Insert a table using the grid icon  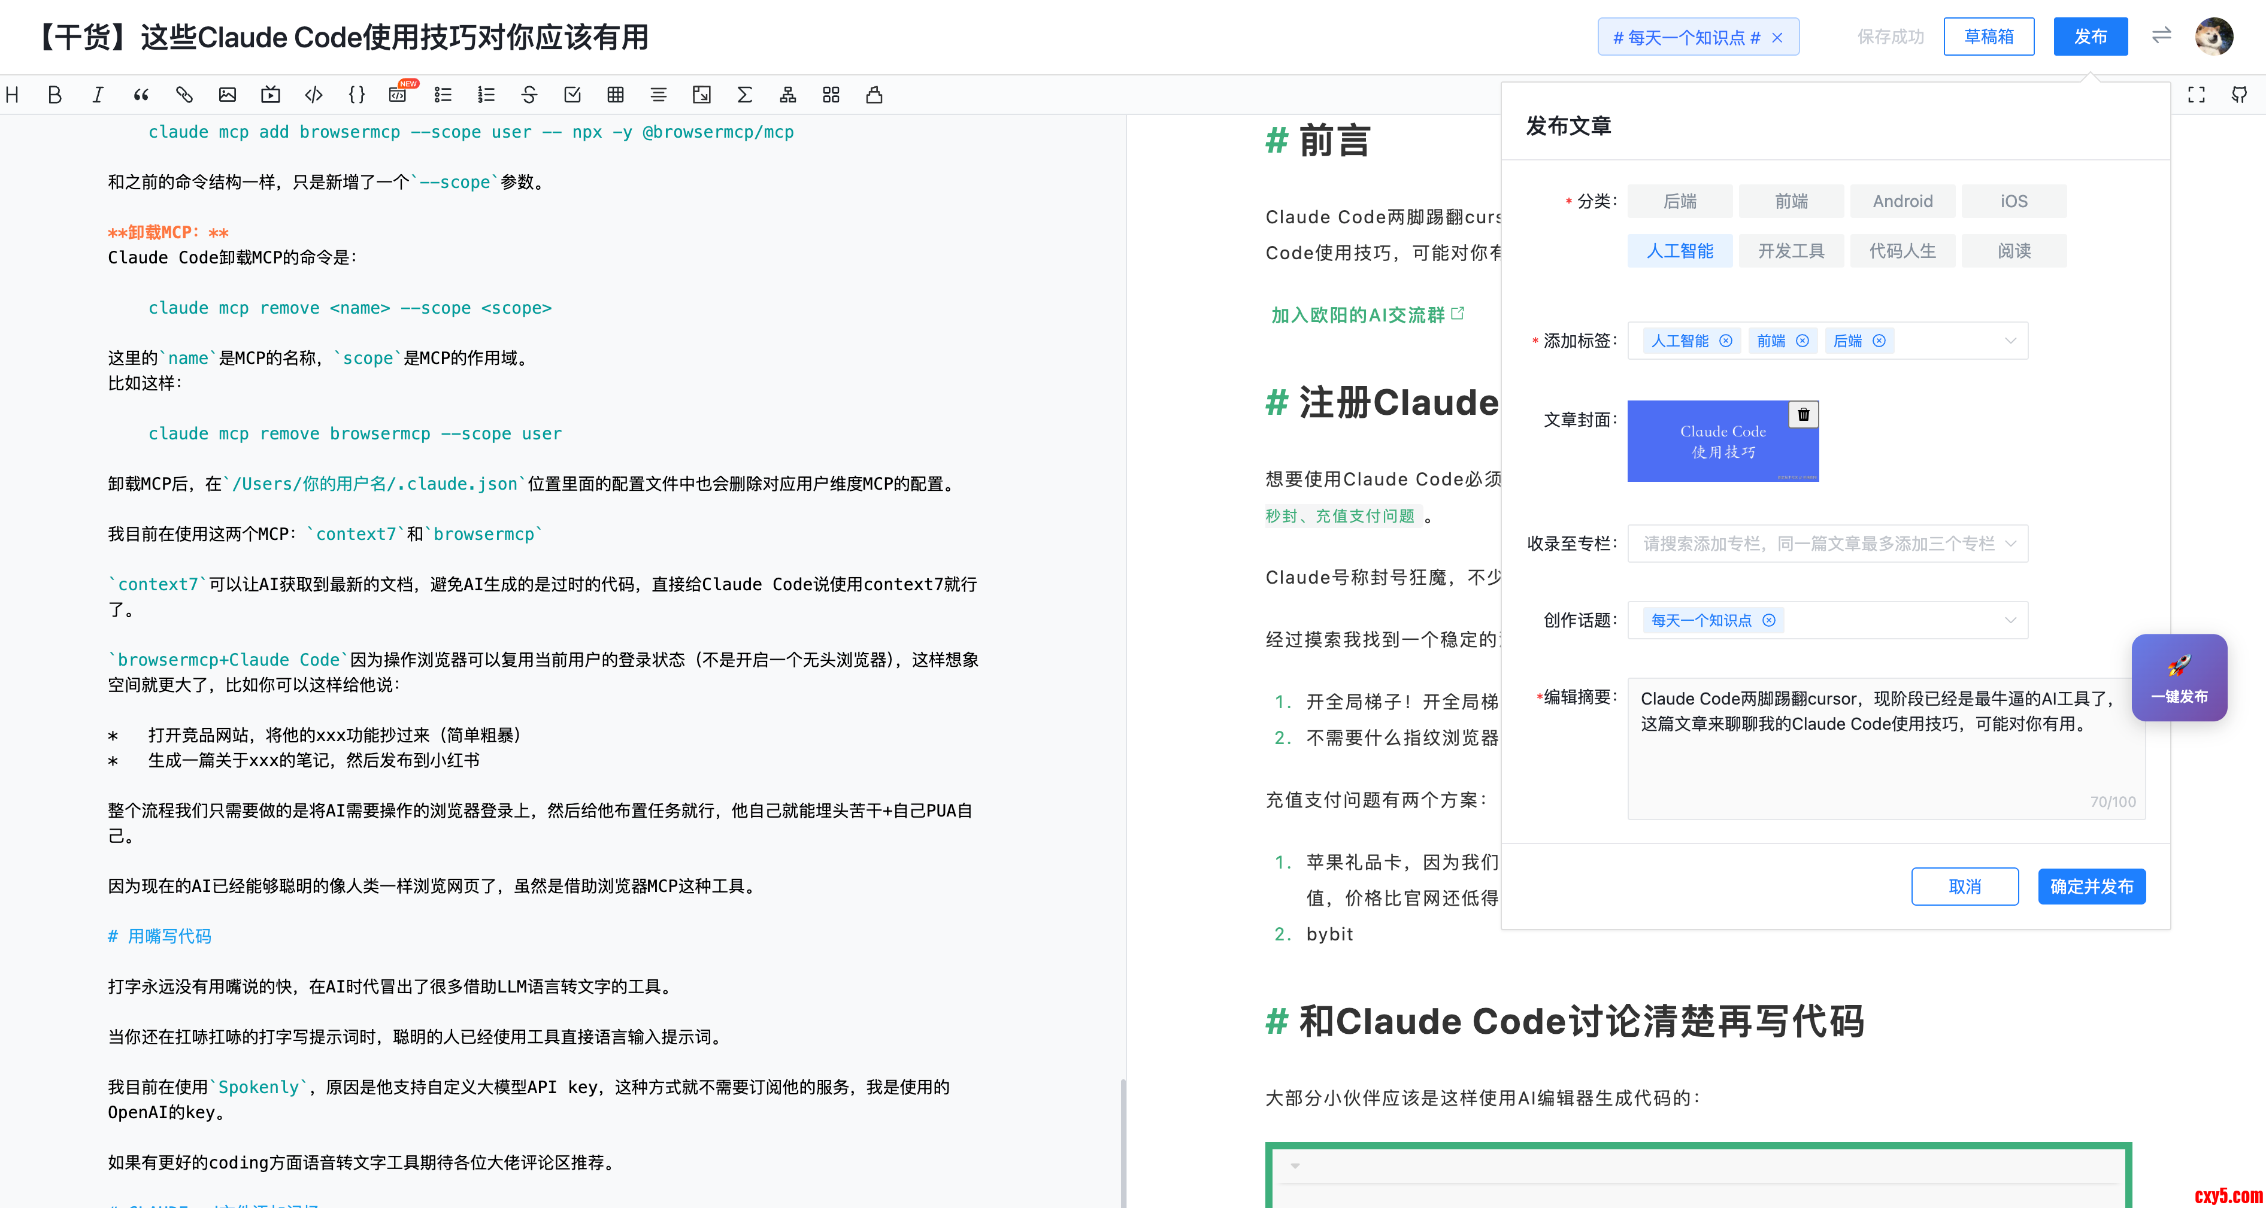click(616, 95)
